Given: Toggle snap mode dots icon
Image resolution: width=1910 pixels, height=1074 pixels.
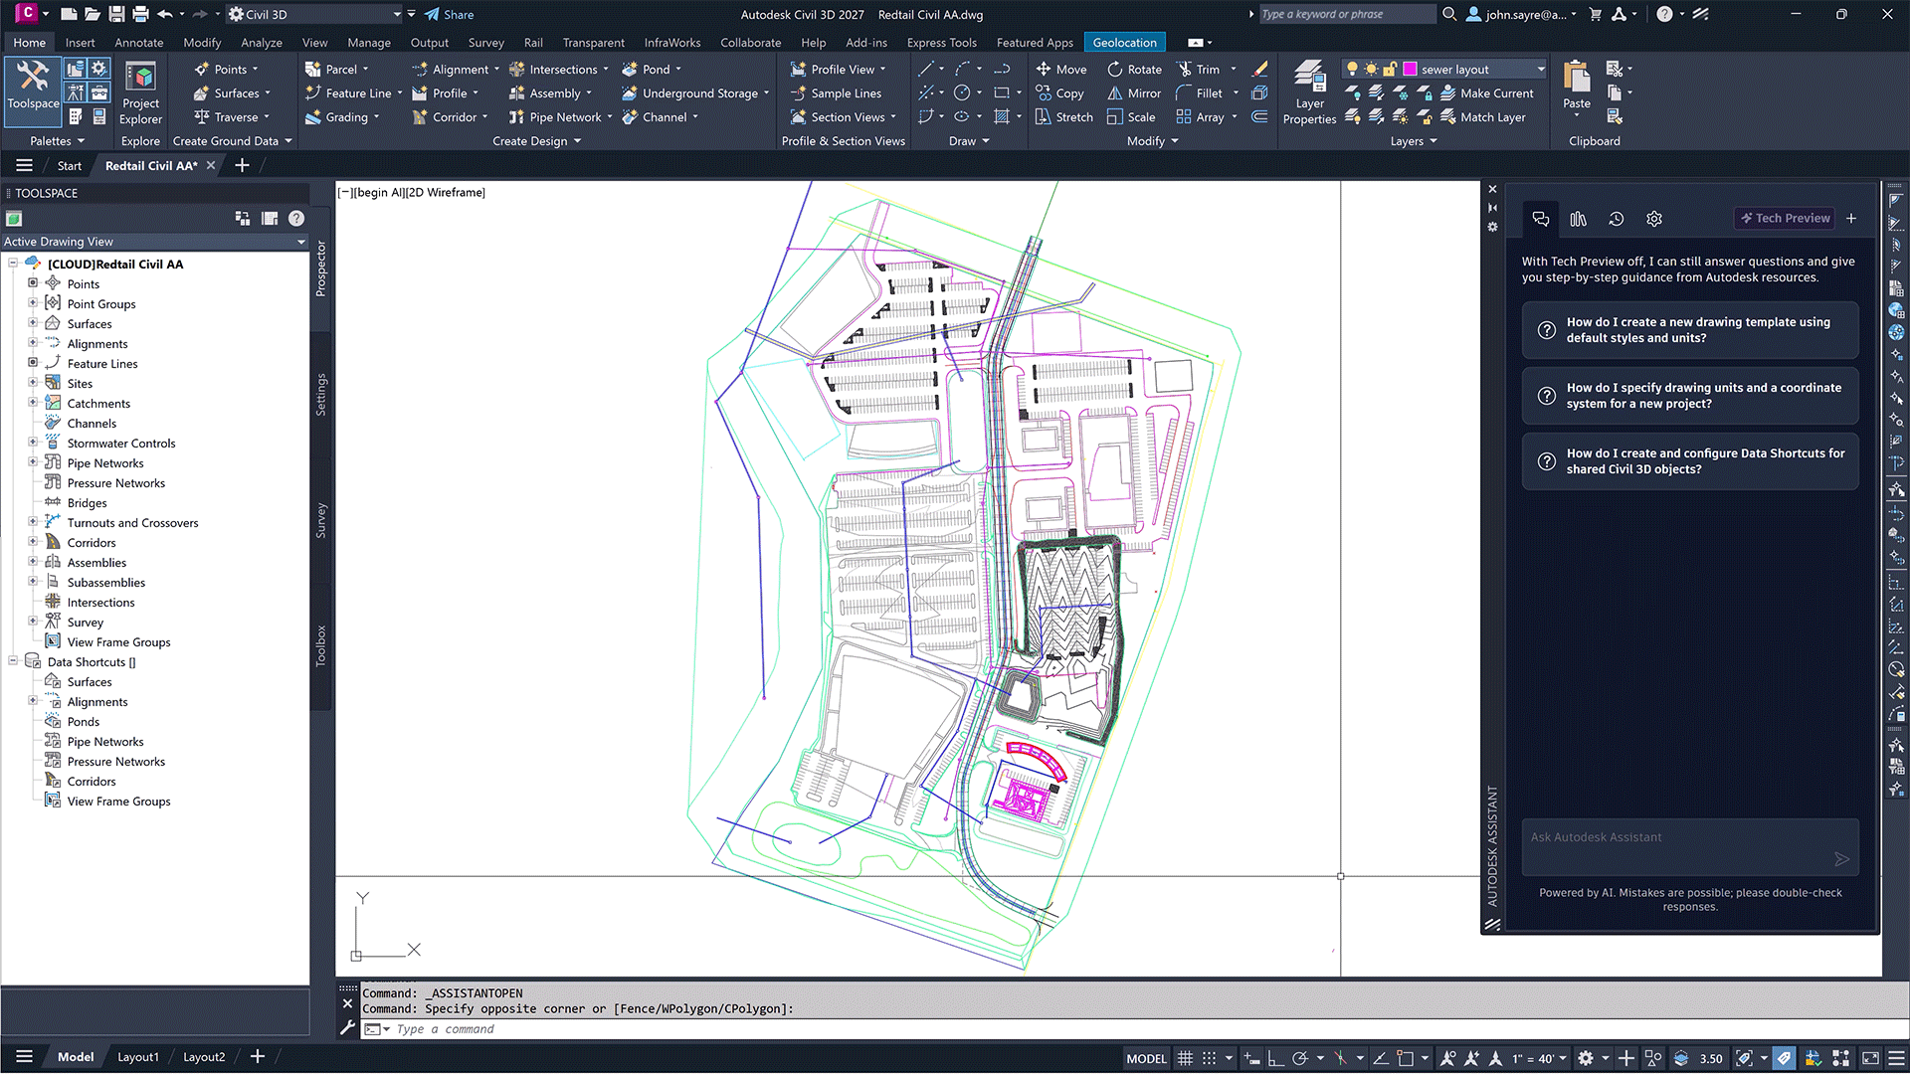Looking at the screenshot, I should [1210, 1058].
